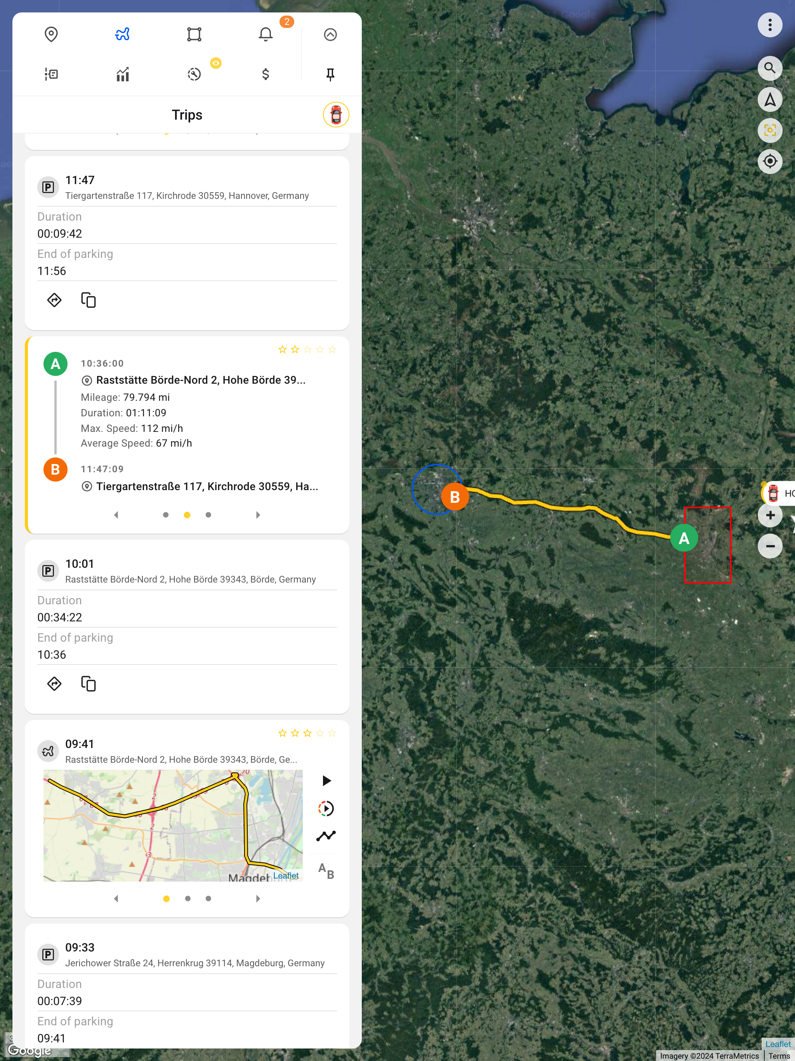The width and height of the screenshot is (795, 1061).
Task: Open the Terms link
Action: [779, 1056]
